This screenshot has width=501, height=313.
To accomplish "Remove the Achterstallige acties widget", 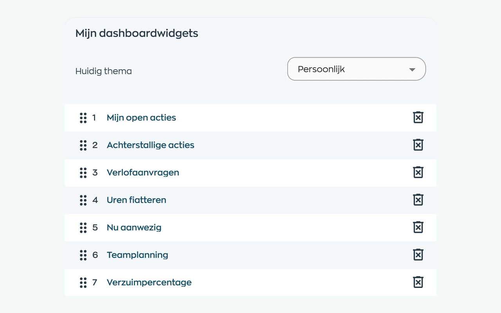I will tap(418, 145).
